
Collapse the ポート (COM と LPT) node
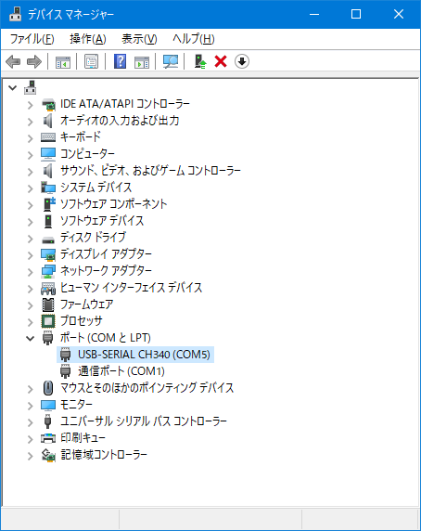click(x=31, y=338)
